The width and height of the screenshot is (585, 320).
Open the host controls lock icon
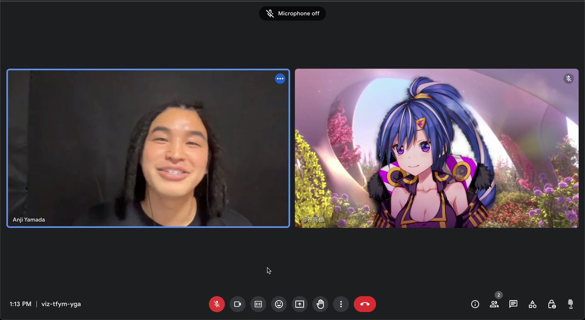click(x=551, y=304)
